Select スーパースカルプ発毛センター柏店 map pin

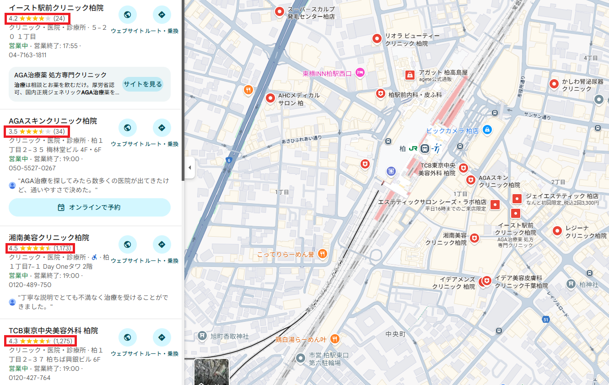pyautogui.click(x=279, y=11)
